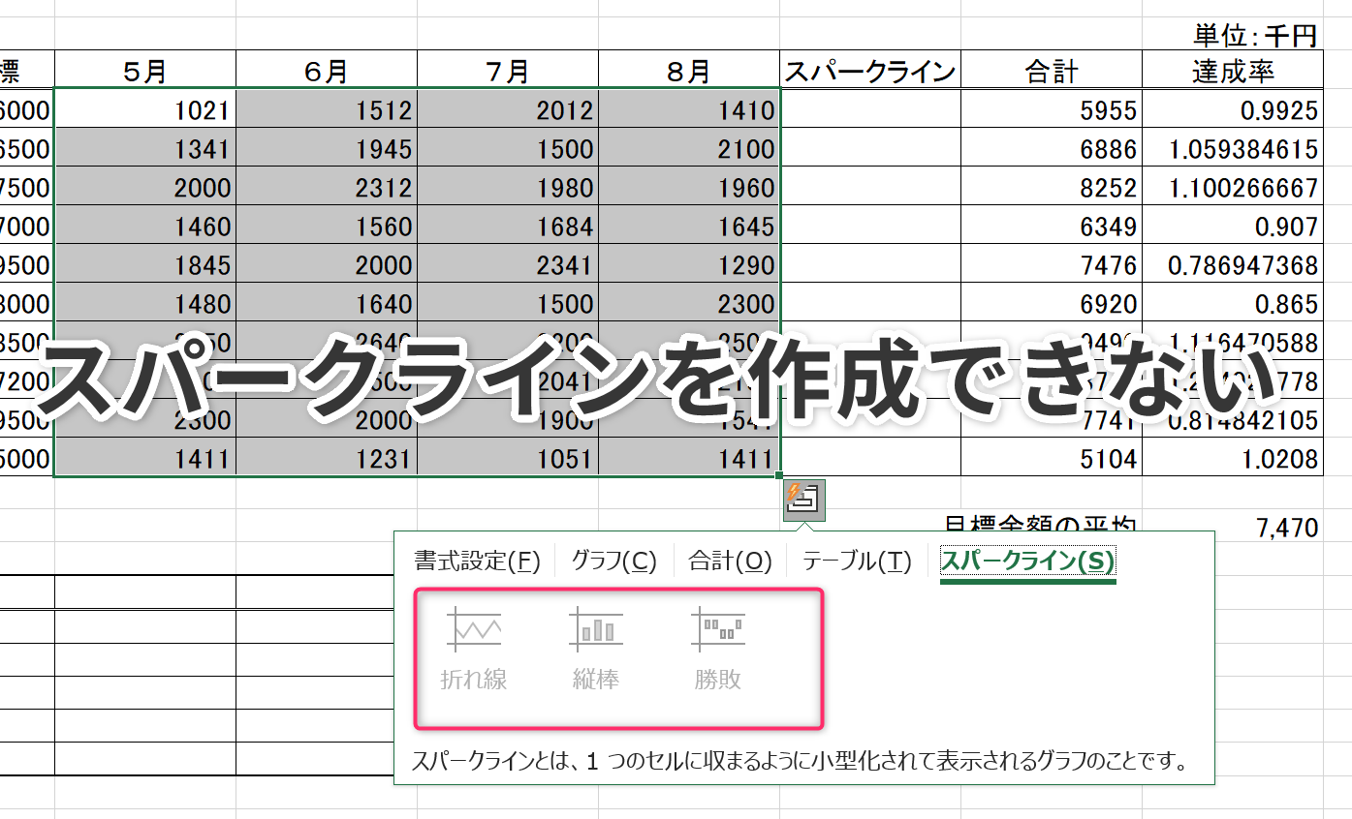
Task: Select the スパークライン(S) tab
Action: click(1027, 561)
